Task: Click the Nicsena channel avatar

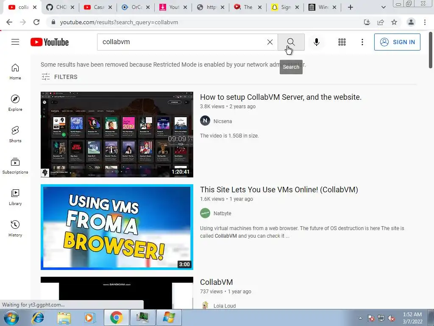Action: point(205,121)
